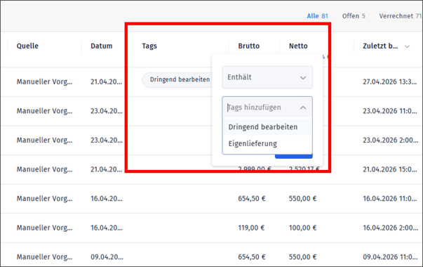Toggle sort chevron next to Zuletzt b...
The image size is (423, 267).
(408, 46)
